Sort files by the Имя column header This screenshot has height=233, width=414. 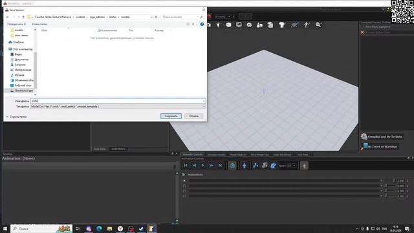(x=44, y=30)
